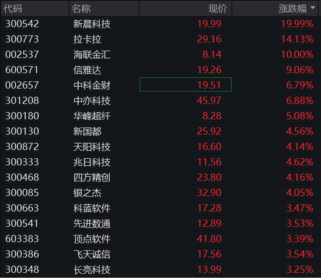Open 长亮科技 stock name
Viewport: 321px width, 278px height.
point(92,270)
